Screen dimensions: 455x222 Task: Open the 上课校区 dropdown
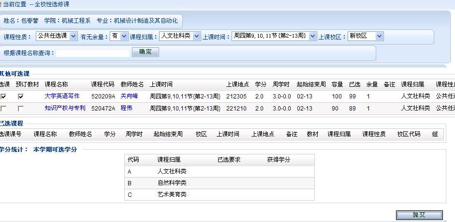point(366,36)
